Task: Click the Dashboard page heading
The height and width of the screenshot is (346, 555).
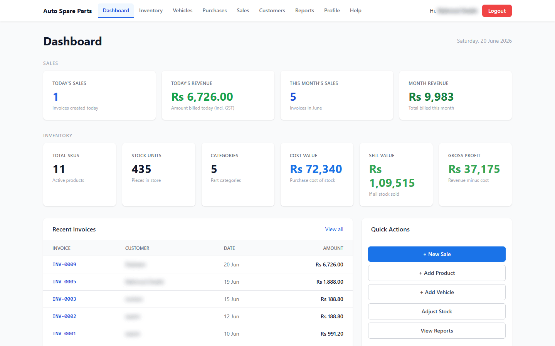Action: pyautogui.click(x=72, y=41)
